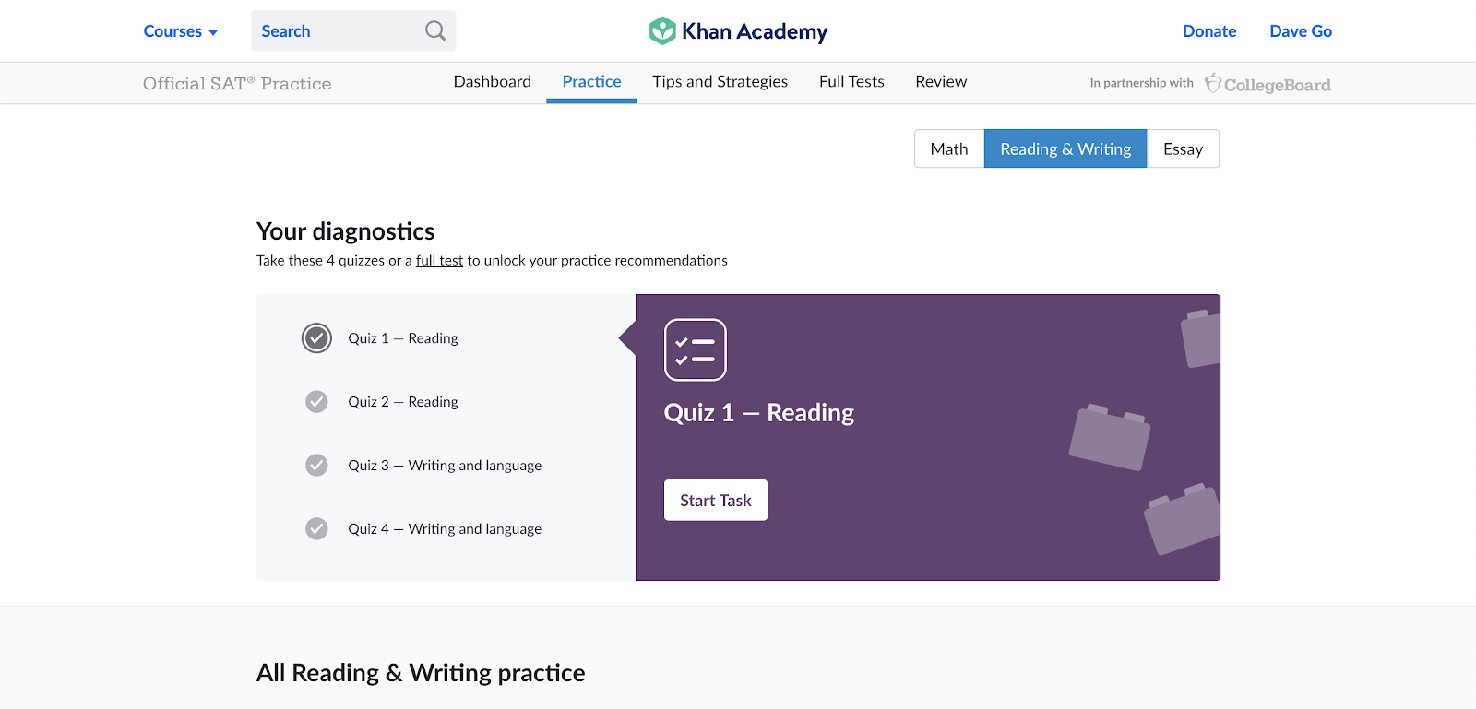Go to Tips and Strategies

point(720,81)
